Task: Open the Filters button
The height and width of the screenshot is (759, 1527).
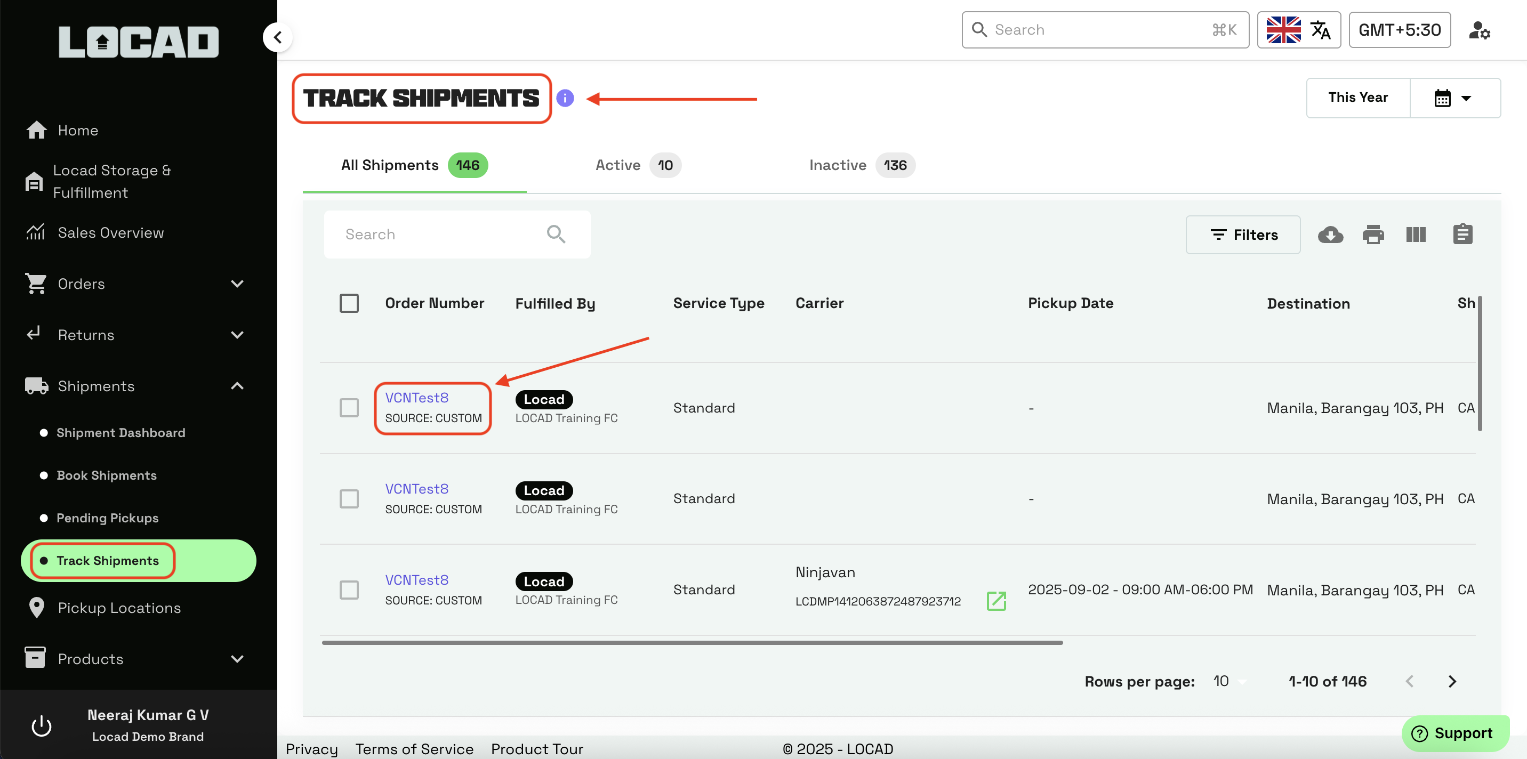Action: [1243, 235]
